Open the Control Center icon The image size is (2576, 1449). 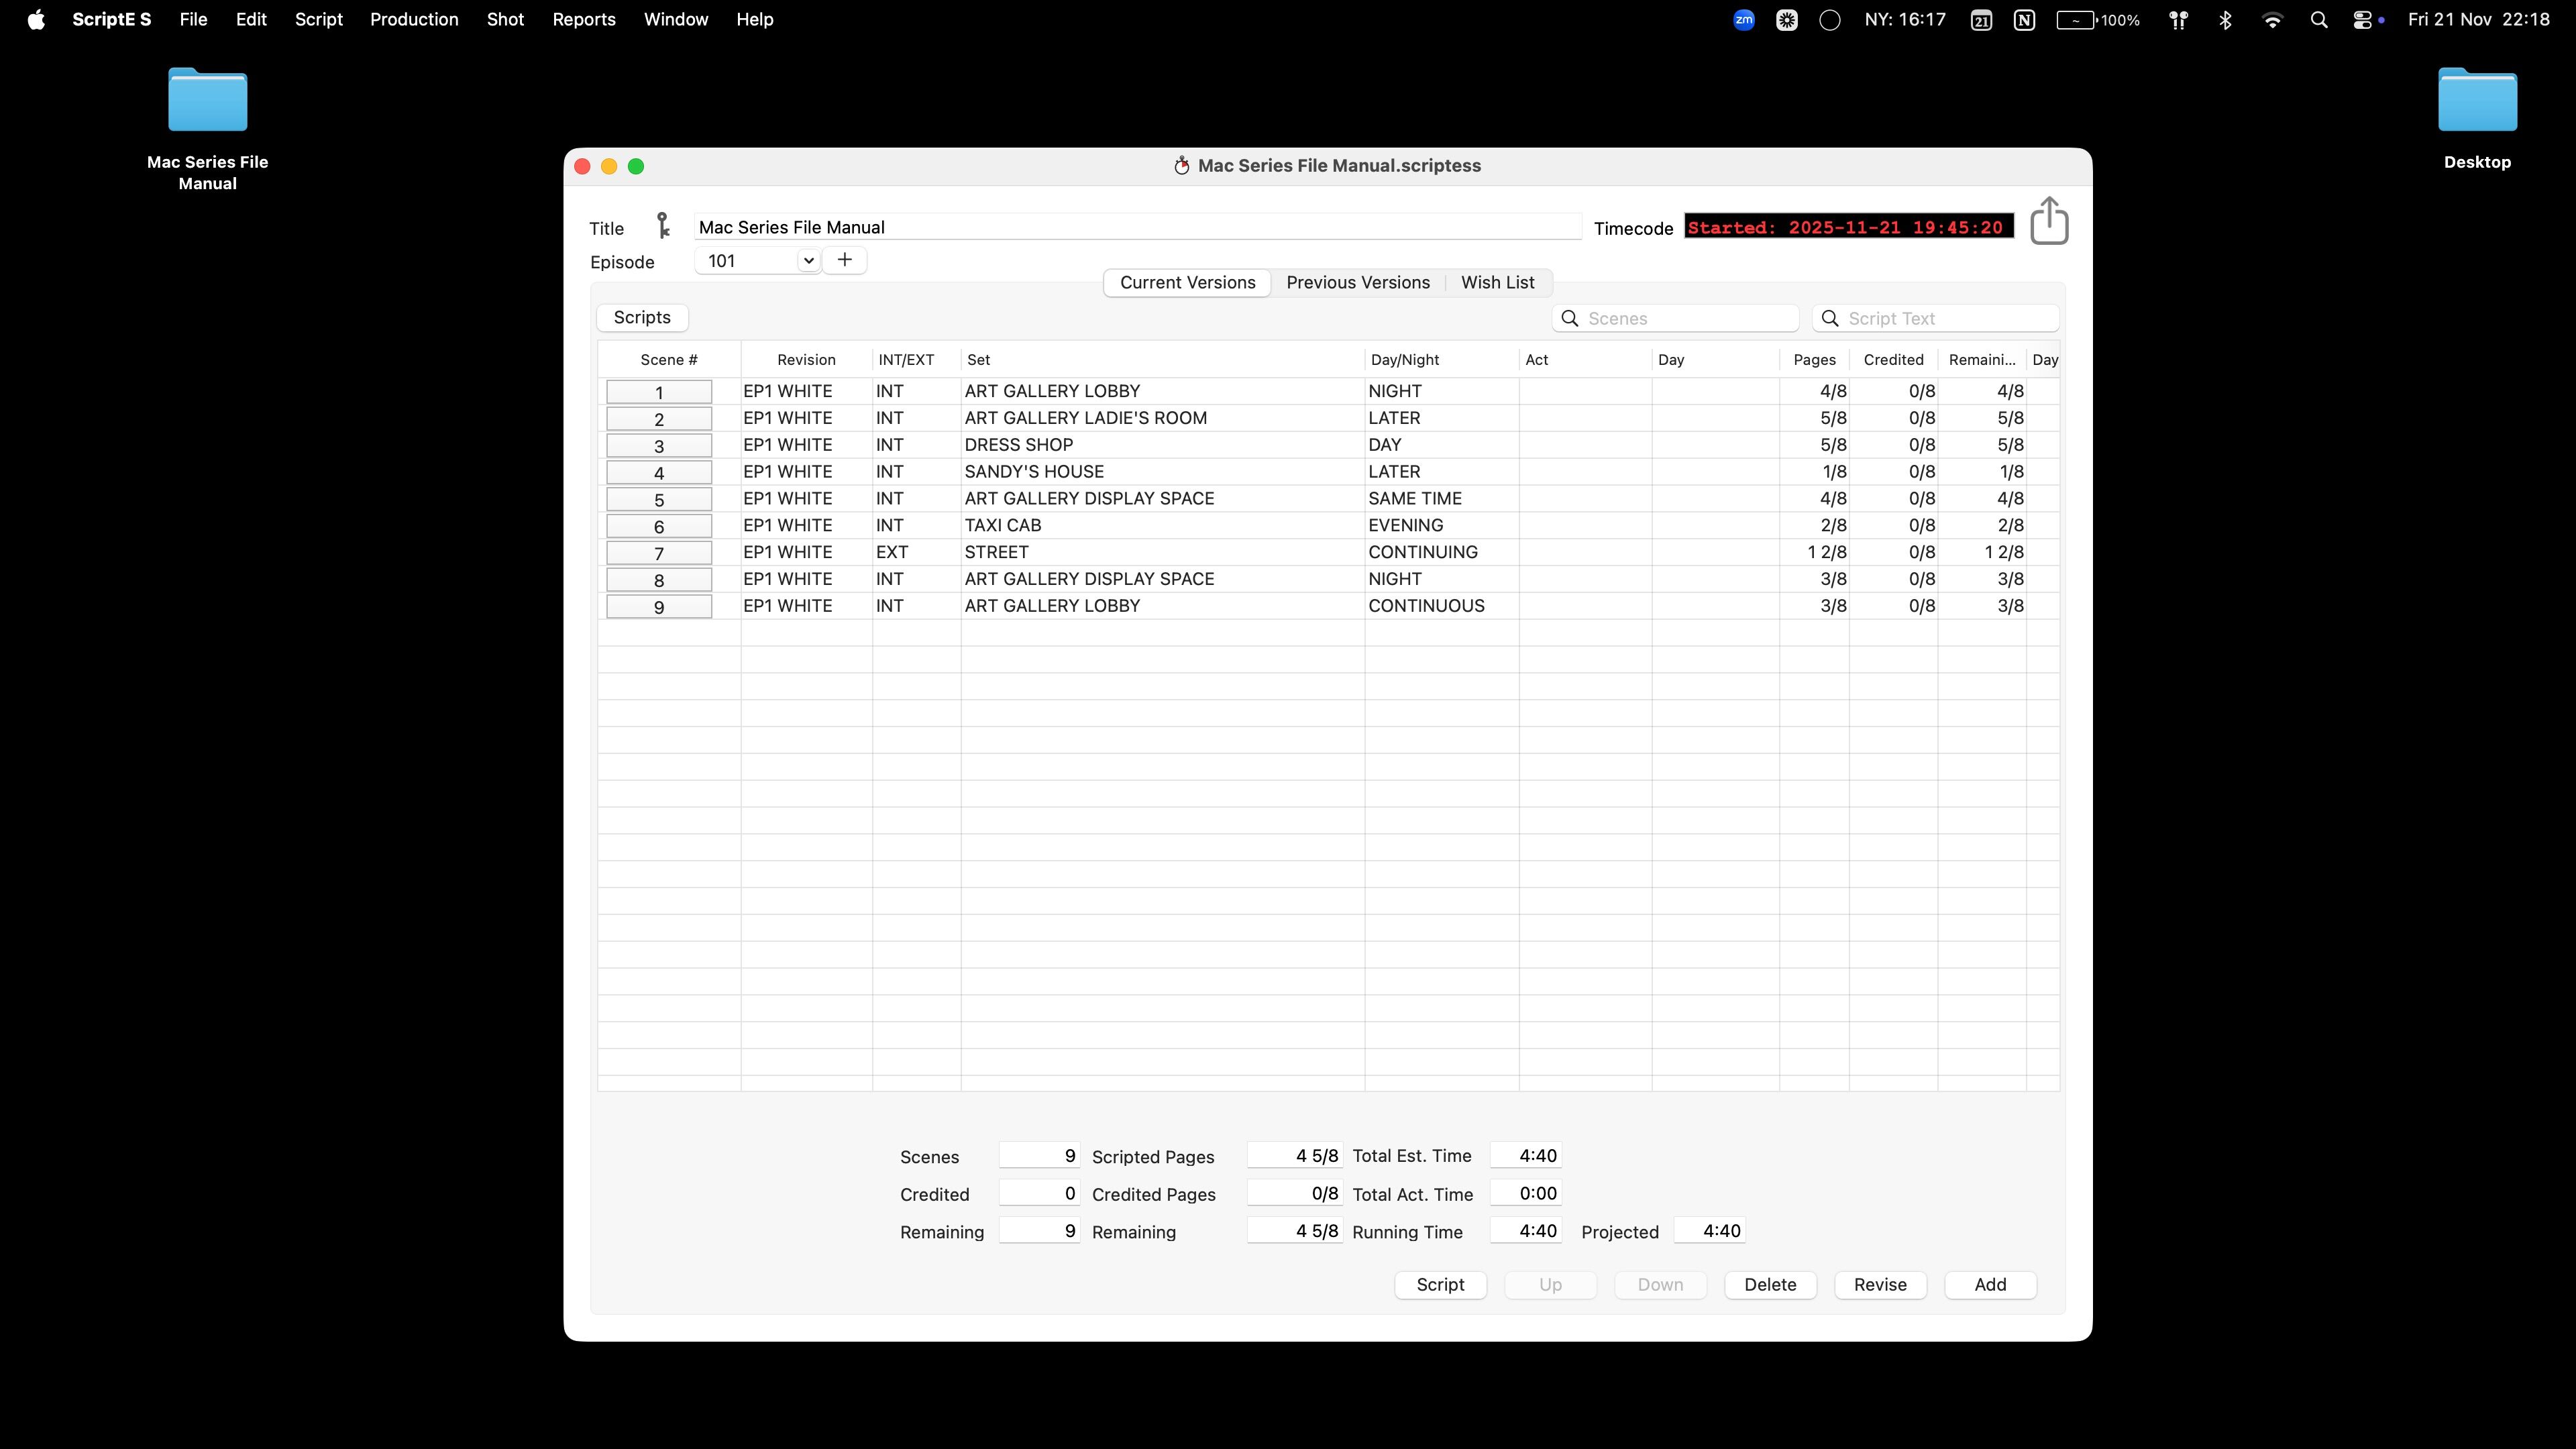tap(2363, 20)
